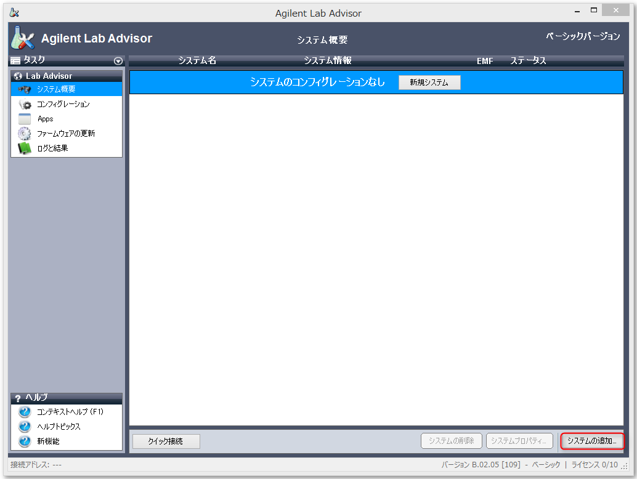Click the コンテキストヘルプ (F1) question icon
The image size is (637, 479).
25,412
